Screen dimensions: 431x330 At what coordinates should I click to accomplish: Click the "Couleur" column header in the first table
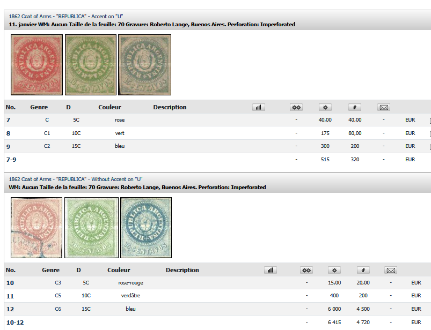coord(109,107)
